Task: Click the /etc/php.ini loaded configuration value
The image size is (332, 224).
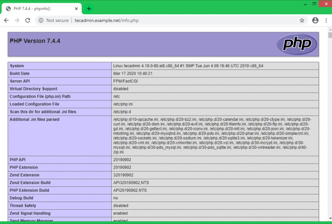Action: [x=122, y=104]
